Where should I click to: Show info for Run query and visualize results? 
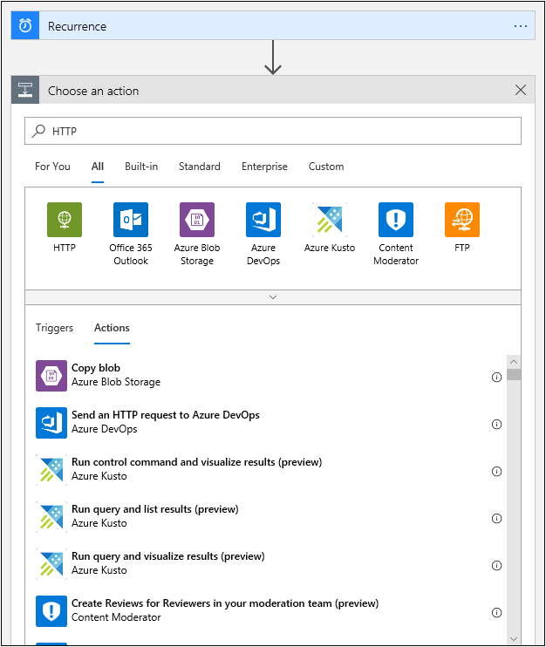pos(496,565)
